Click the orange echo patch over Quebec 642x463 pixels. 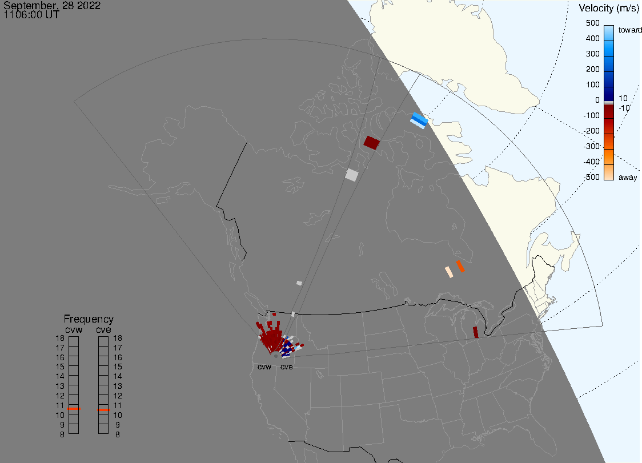click(460, 266)
